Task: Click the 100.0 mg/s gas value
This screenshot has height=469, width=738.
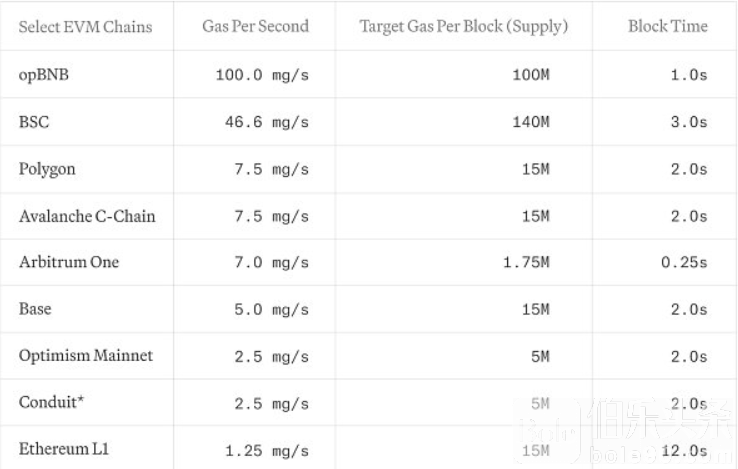Action: click(x=262, y=76)
